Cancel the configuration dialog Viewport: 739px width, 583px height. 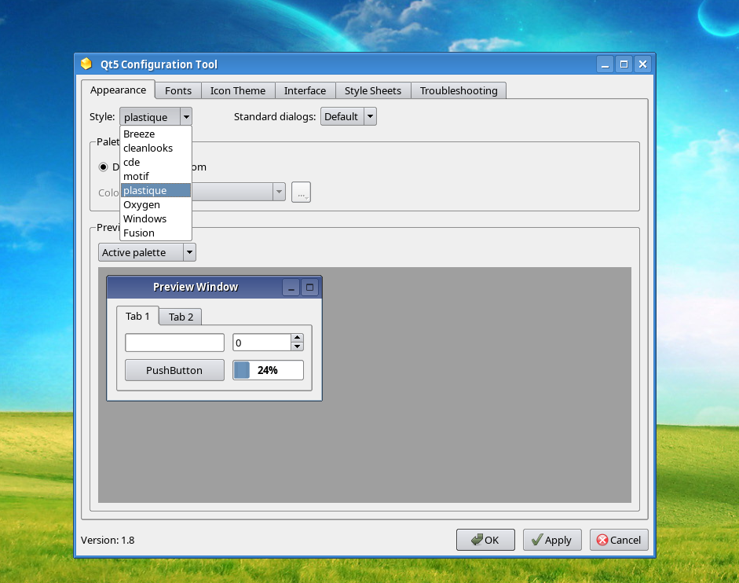point(619,540)
